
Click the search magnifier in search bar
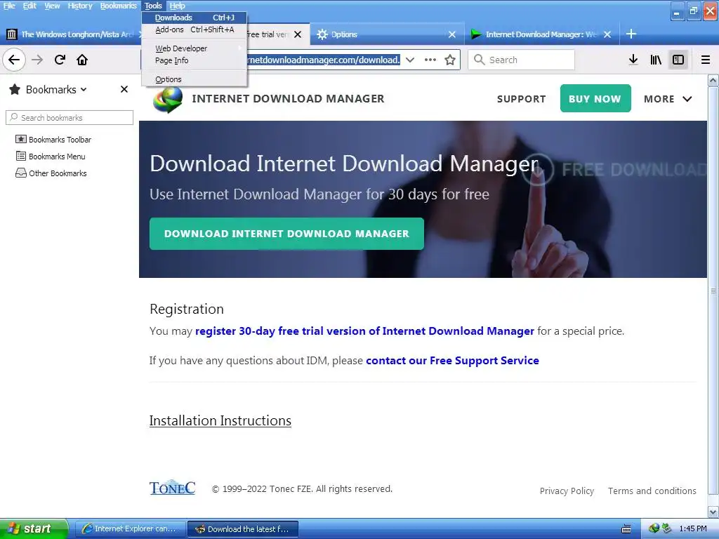tap(479, 60)
